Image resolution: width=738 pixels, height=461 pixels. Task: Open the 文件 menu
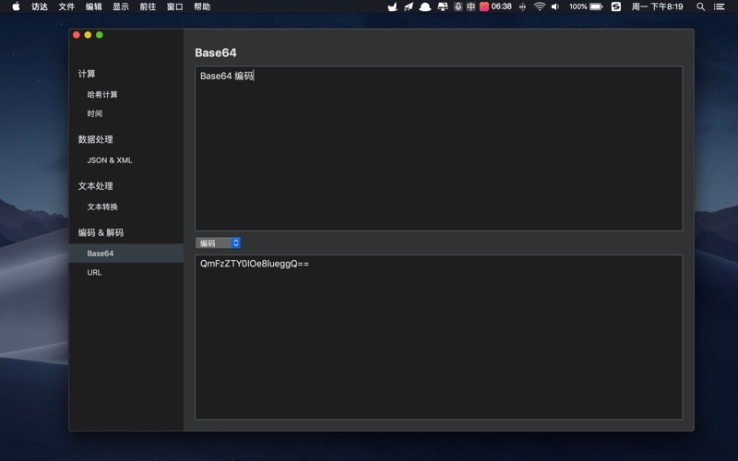click(x=66, y=6)
